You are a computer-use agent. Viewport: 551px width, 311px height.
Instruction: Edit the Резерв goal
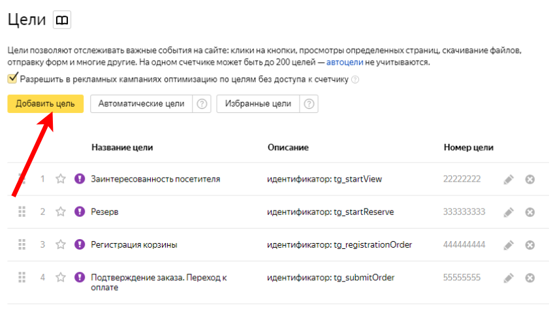click(509, 212)
